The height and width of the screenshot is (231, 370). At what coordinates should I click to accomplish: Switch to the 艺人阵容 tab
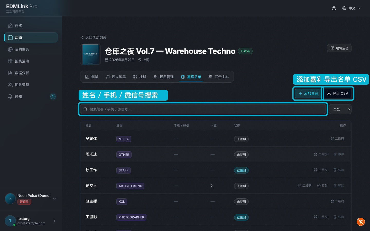(x=116, y=77)
